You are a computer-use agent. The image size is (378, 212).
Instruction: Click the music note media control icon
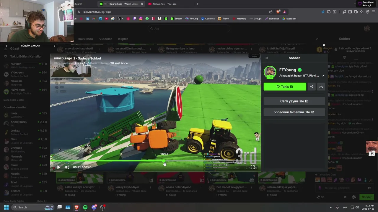point(344,12)
